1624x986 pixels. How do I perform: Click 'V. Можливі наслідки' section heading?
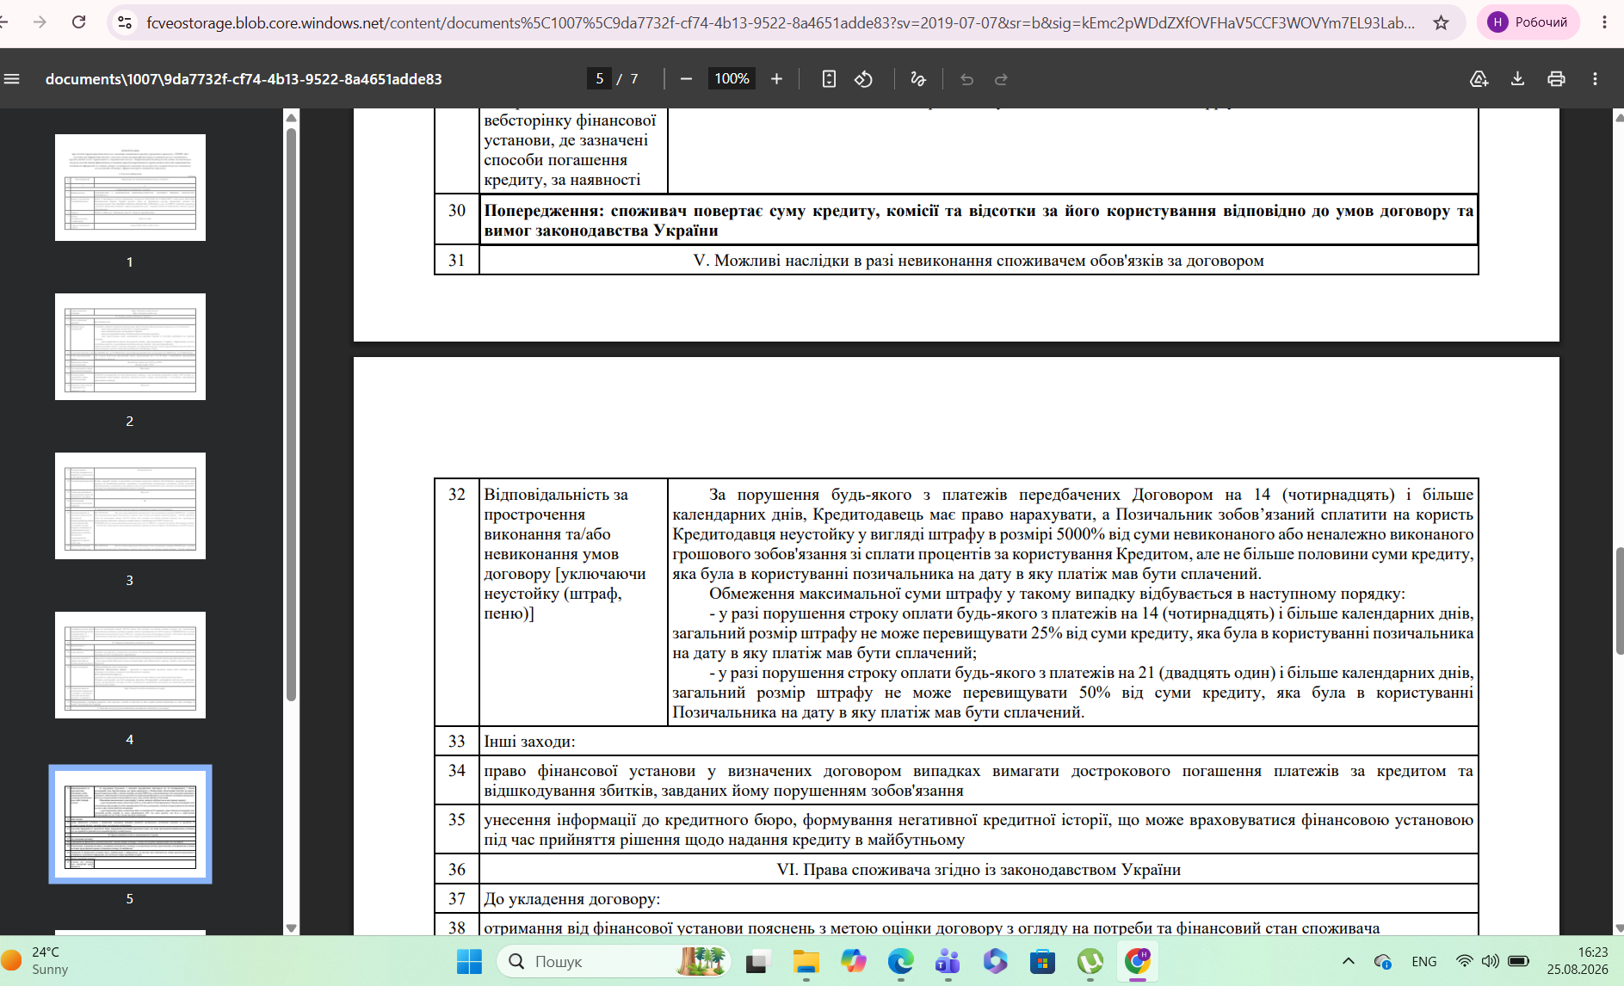(979, 261)
